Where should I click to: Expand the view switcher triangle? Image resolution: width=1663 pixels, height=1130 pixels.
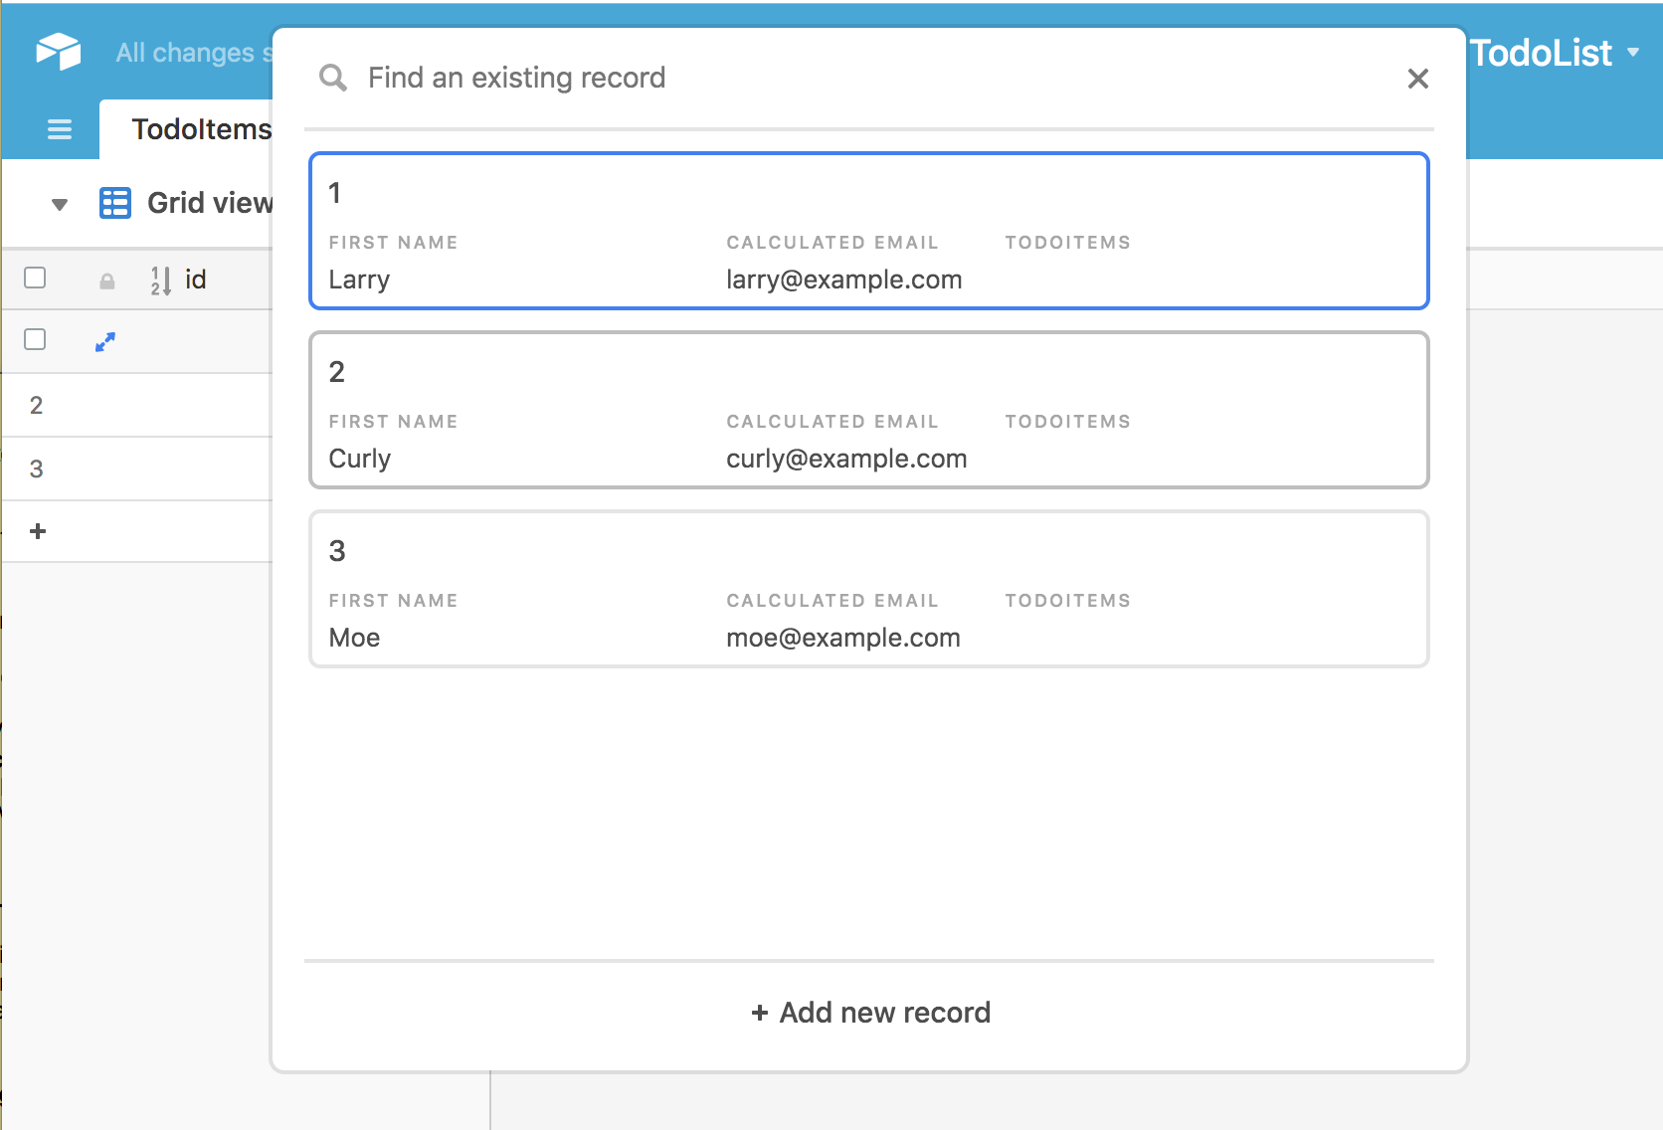click(60, 205)
